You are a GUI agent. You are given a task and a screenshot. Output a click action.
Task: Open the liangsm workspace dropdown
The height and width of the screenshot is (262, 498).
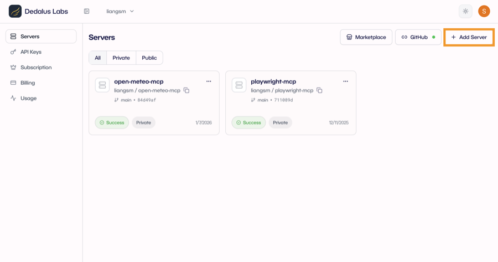[x=120, y=11]
